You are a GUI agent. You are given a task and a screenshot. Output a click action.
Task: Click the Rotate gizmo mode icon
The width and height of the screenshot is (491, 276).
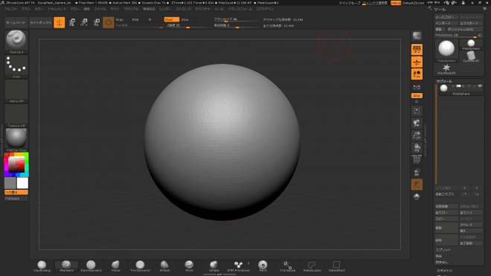97,22
